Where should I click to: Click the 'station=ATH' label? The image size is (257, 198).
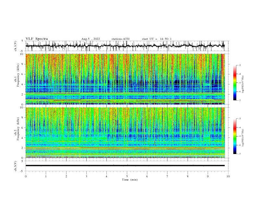[x=120, y=39]
